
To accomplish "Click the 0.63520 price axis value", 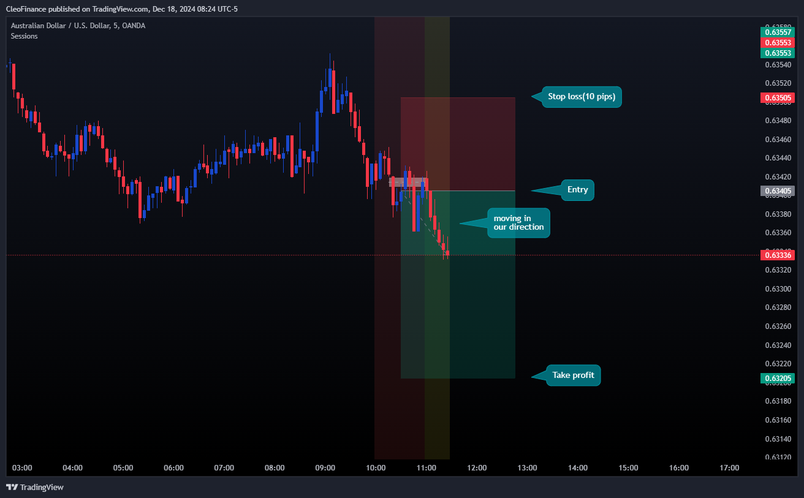I will click(x=778, y=83).
